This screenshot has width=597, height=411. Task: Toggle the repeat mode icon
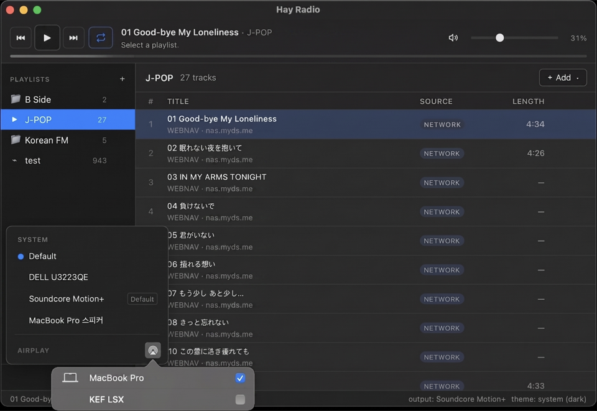(x=100, y=37)
